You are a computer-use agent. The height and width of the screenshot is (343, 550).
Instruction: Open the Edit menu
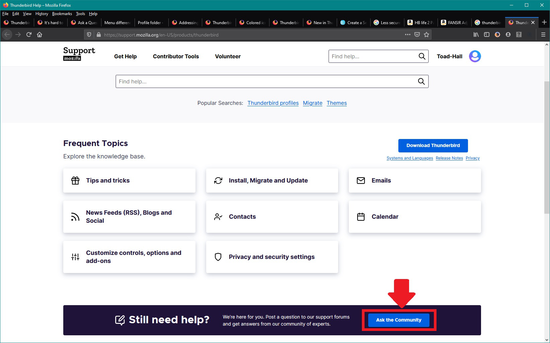point(16,14)
